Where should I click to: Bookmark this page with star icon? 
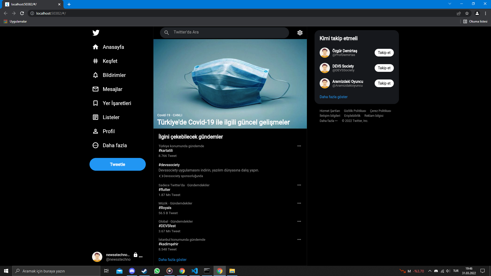pyautogui.click(x=467, y=13)
